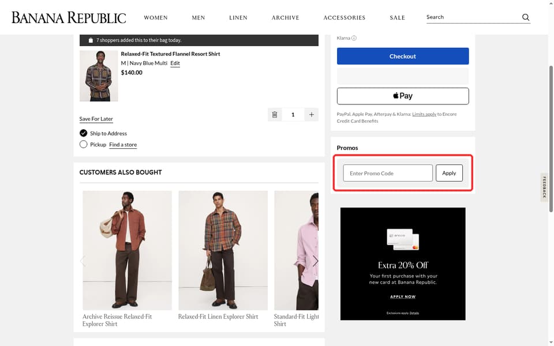The height and width of the screenshot is (346, 554).
Task: Apply the promo code
Action: click(449, 173)
